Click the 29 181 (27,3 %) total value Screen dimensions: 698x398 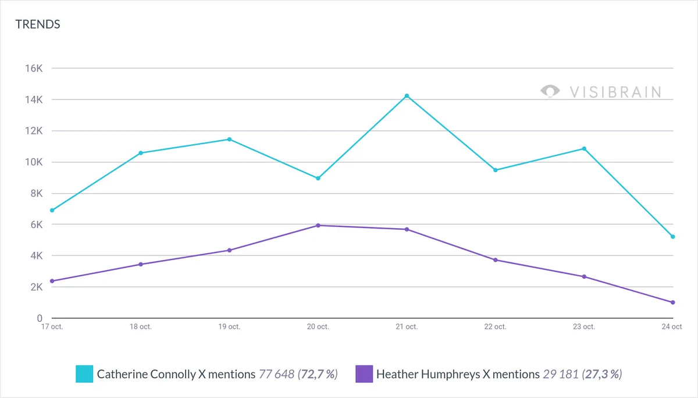tap(582, 374)
